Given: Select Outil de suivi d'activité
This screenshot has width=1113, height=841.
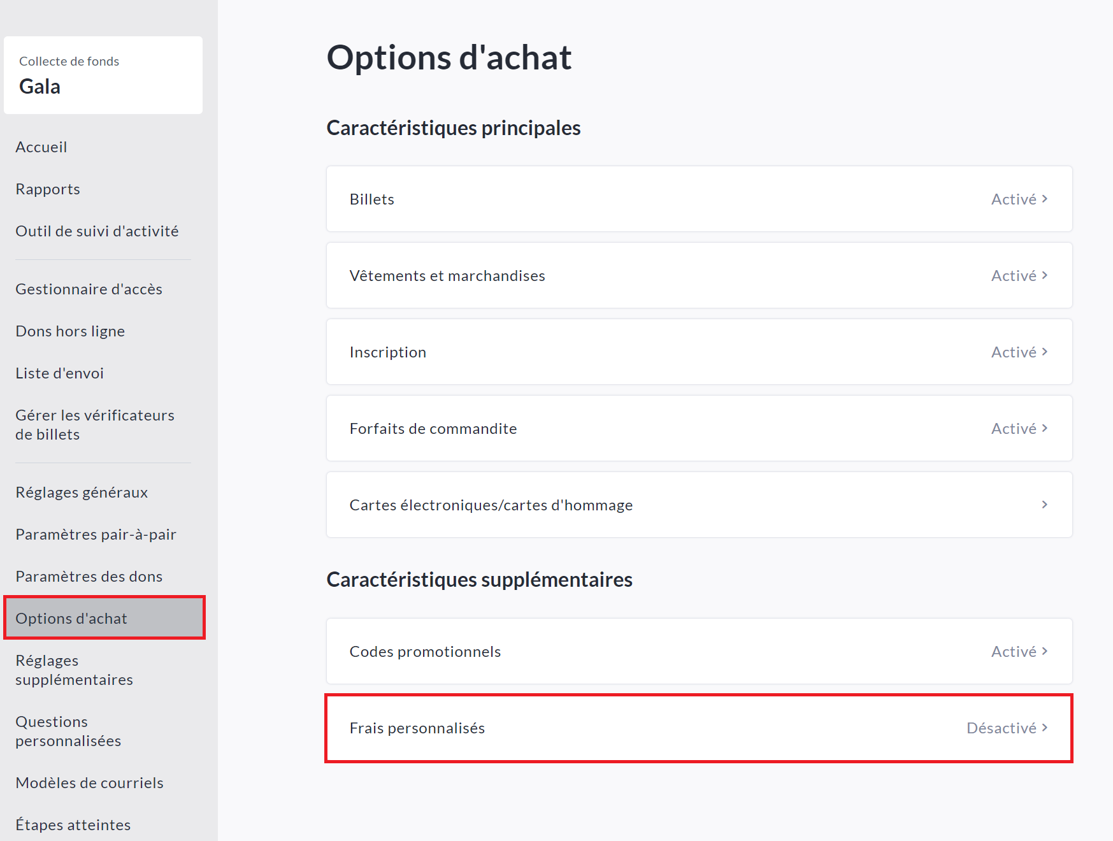Looking at the screenshot, I should coord(97,231).
